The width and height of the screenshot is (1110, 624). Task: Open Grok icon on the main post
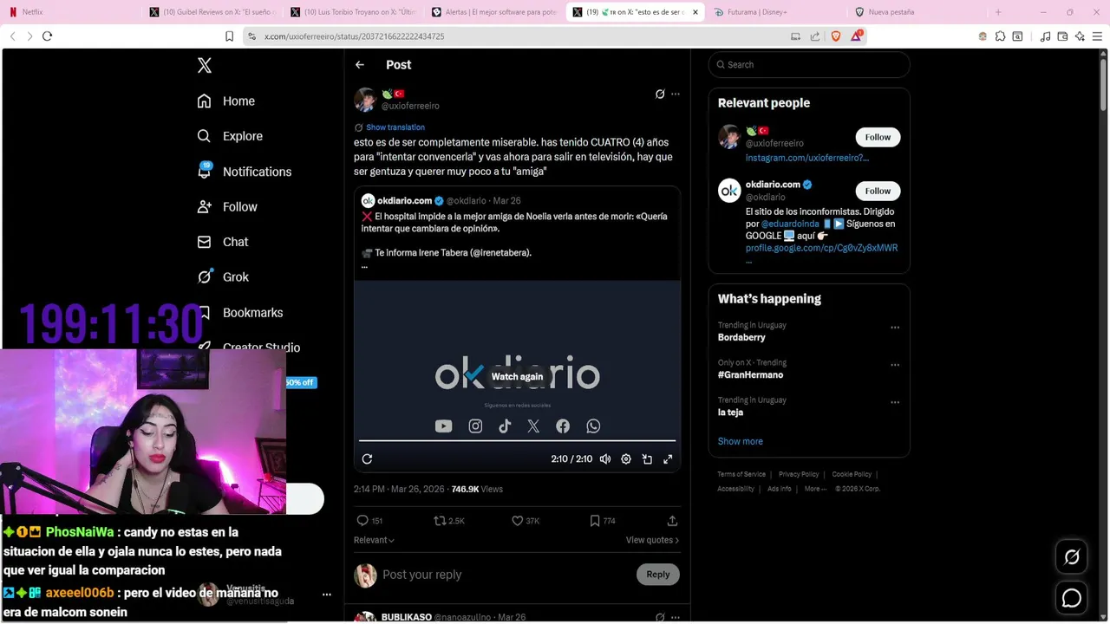point(660,94)
